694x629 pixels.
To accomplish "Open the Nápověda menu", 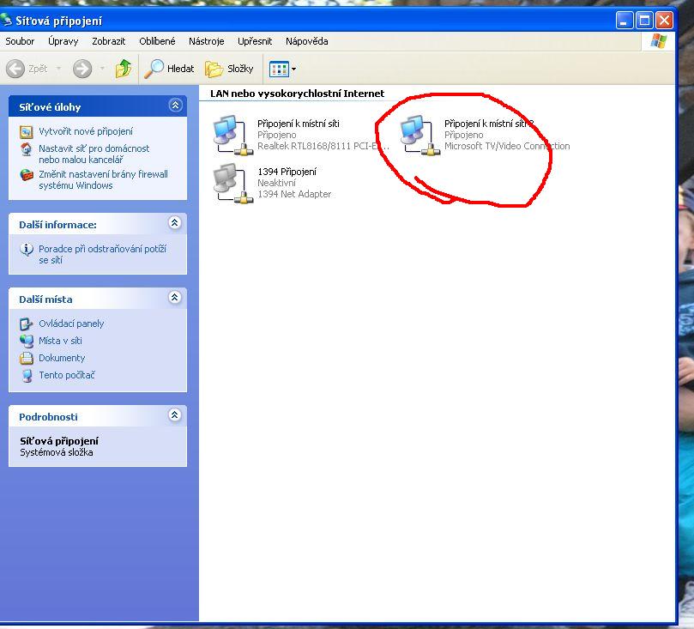I will point(307,41).
